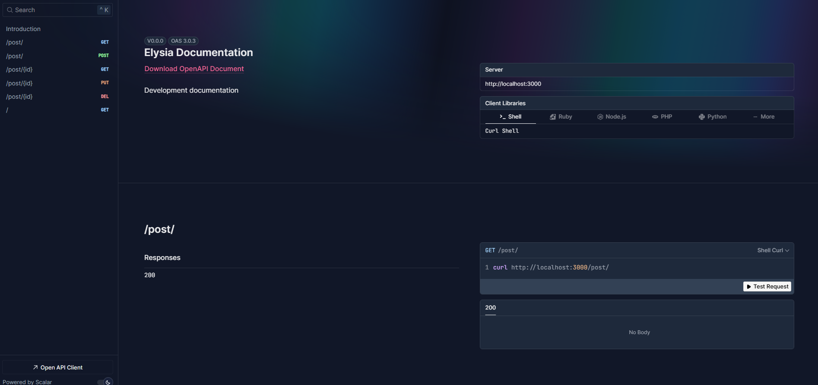Click the curl command code line
This screenshot has width=818, height=385.
click(x=551, y=268)
